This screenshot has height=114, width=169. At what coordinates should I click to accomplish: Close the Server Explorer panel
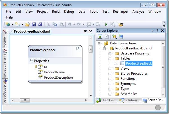[x=162, y=31]
